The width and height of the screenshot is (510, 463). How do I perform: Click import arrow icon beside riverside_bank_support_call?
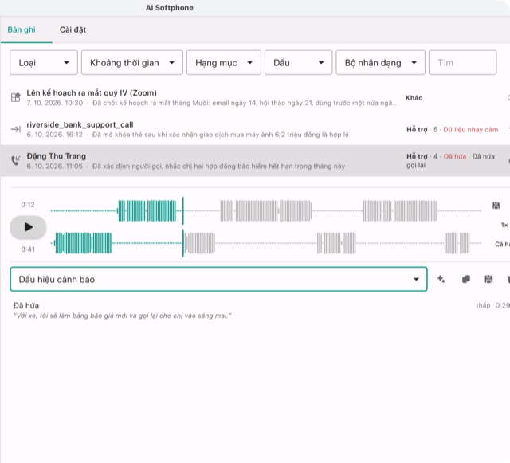coord(16,129)
